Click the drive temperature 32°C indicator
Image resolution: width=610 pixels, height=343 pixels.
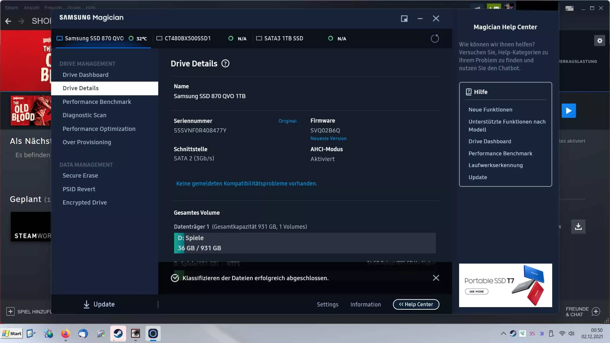[x=138, y=38]
